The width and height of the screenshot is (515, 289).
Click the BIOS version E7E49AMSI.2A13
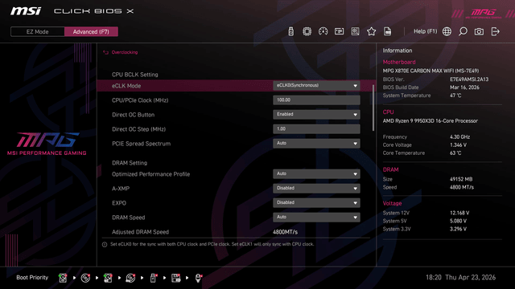[x=469, y=79]
